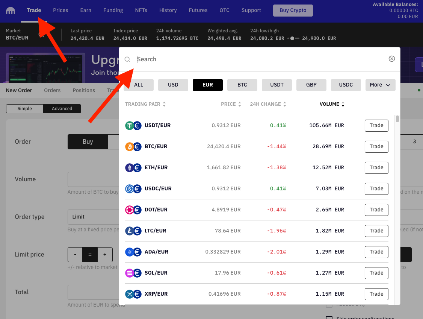Select the Buy order side
The width and height of the screenshot is (423, 319).
88,142
